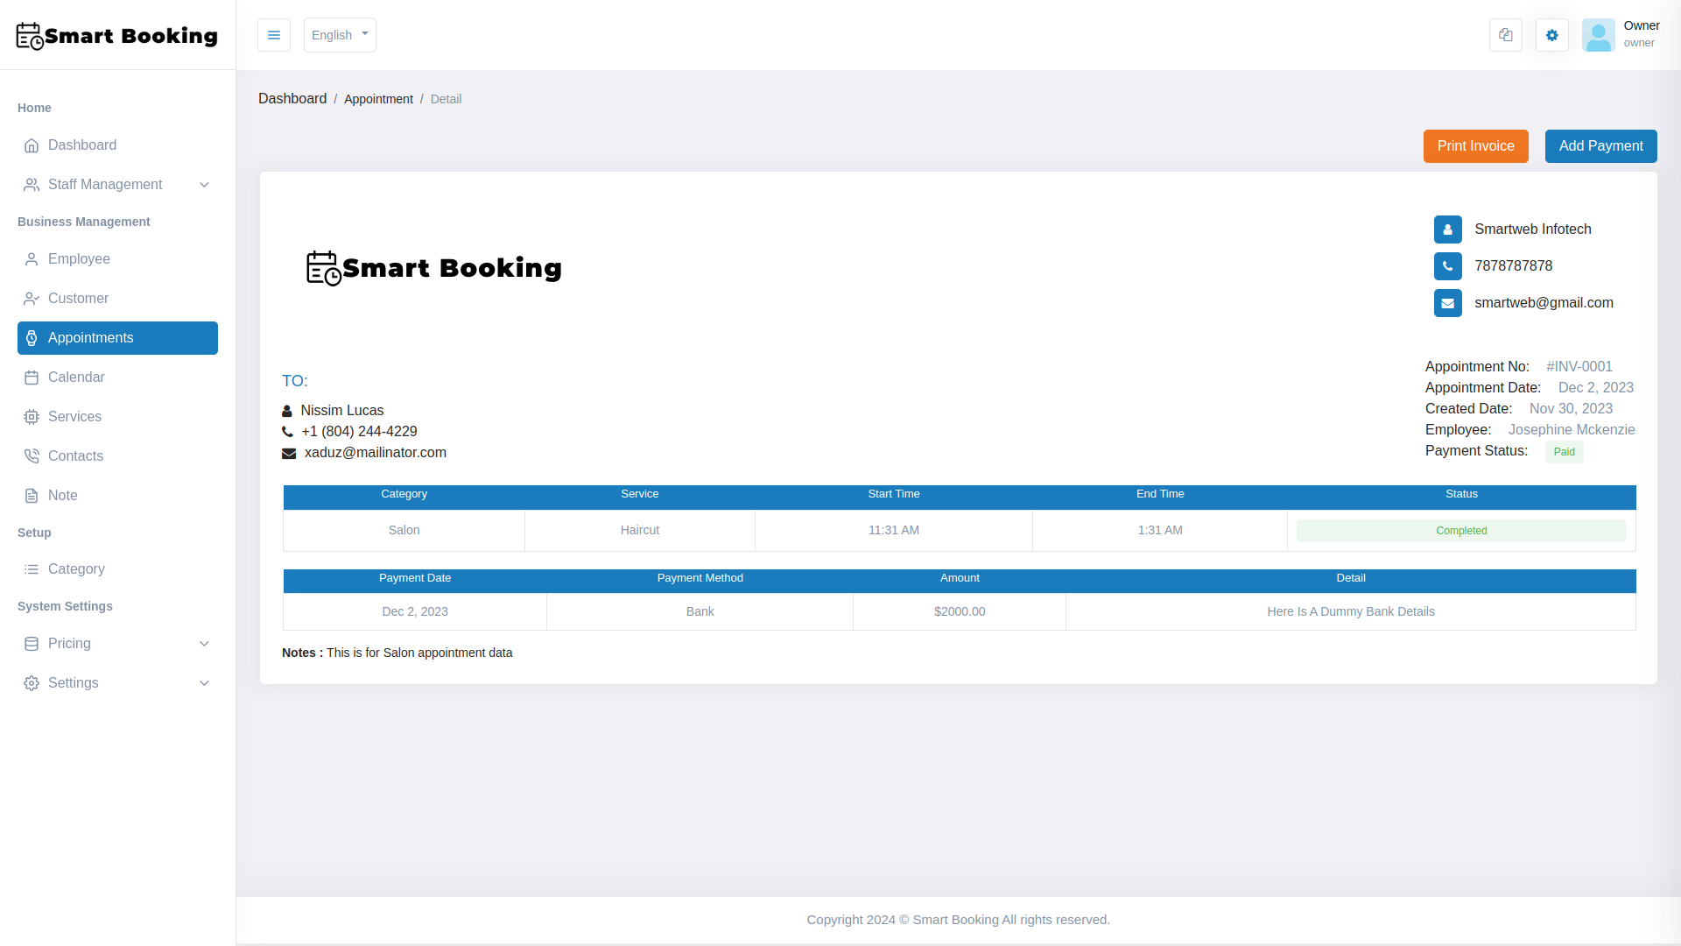The image size is (1681, 946).
Task: Click the Customer icon in the sidebar
Action: [32, 299]
